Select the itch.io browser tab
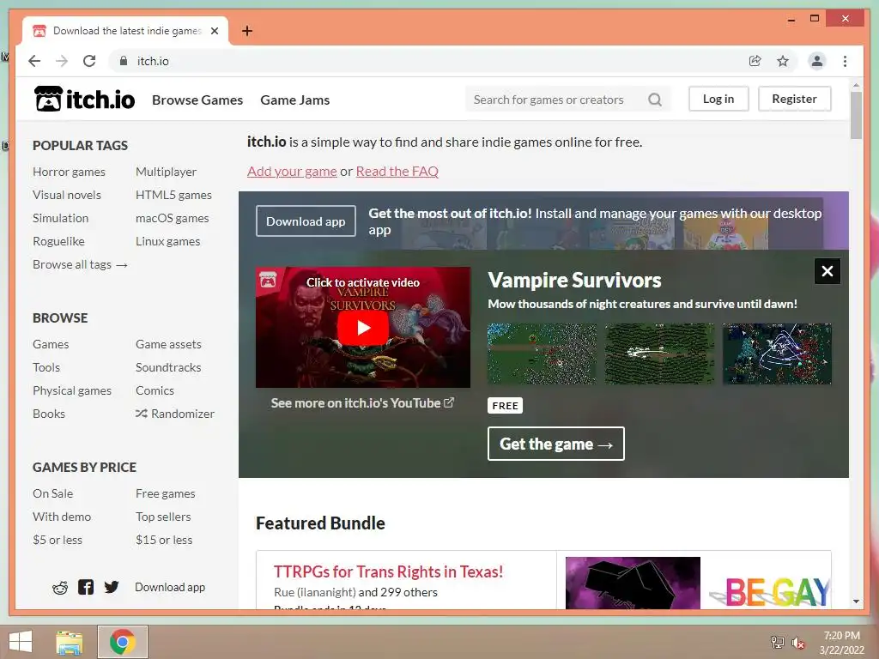The image size is (879, 659). [125, 31]
